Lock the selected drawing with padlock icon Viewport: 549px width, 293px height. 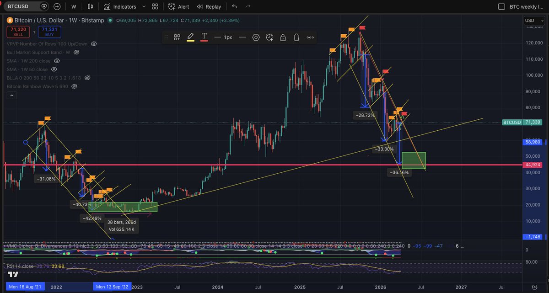(283, 37)
